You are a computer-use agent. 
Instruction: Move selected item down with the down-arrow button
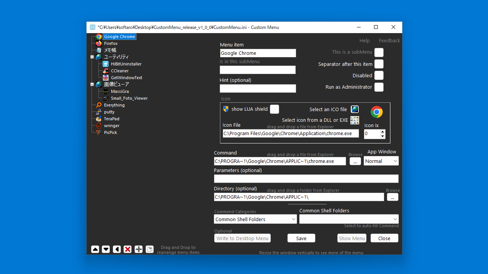point(106,249)
